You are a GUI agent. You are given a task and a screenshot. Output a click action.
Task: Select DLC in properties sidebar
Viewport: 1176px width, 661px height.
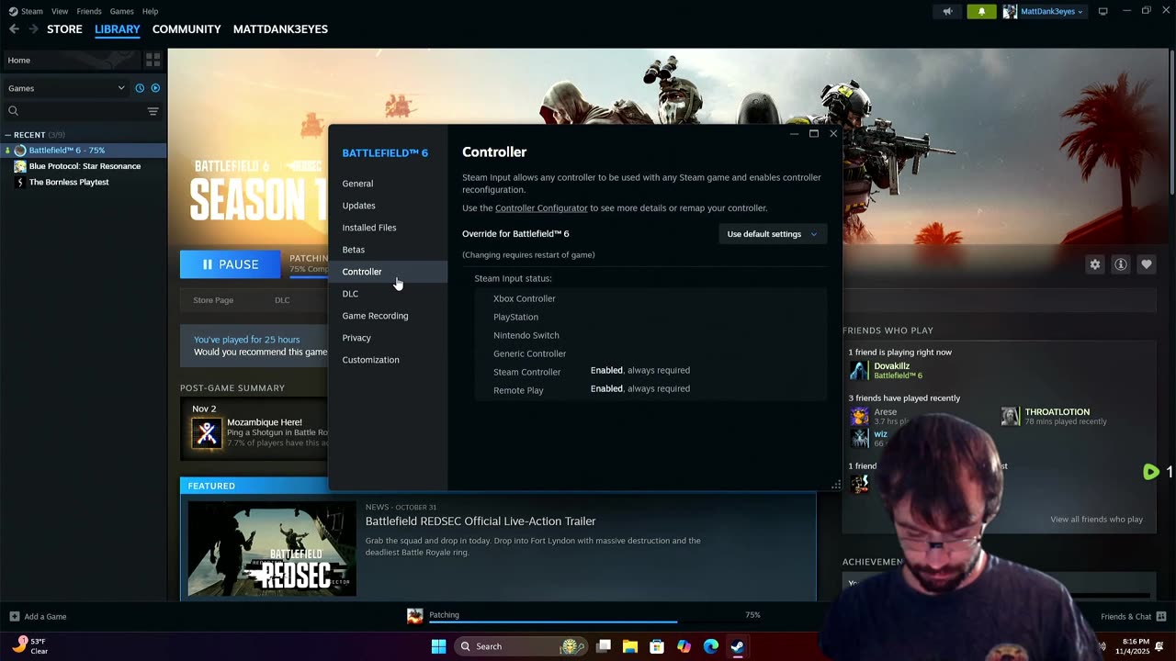click(388, 294)
